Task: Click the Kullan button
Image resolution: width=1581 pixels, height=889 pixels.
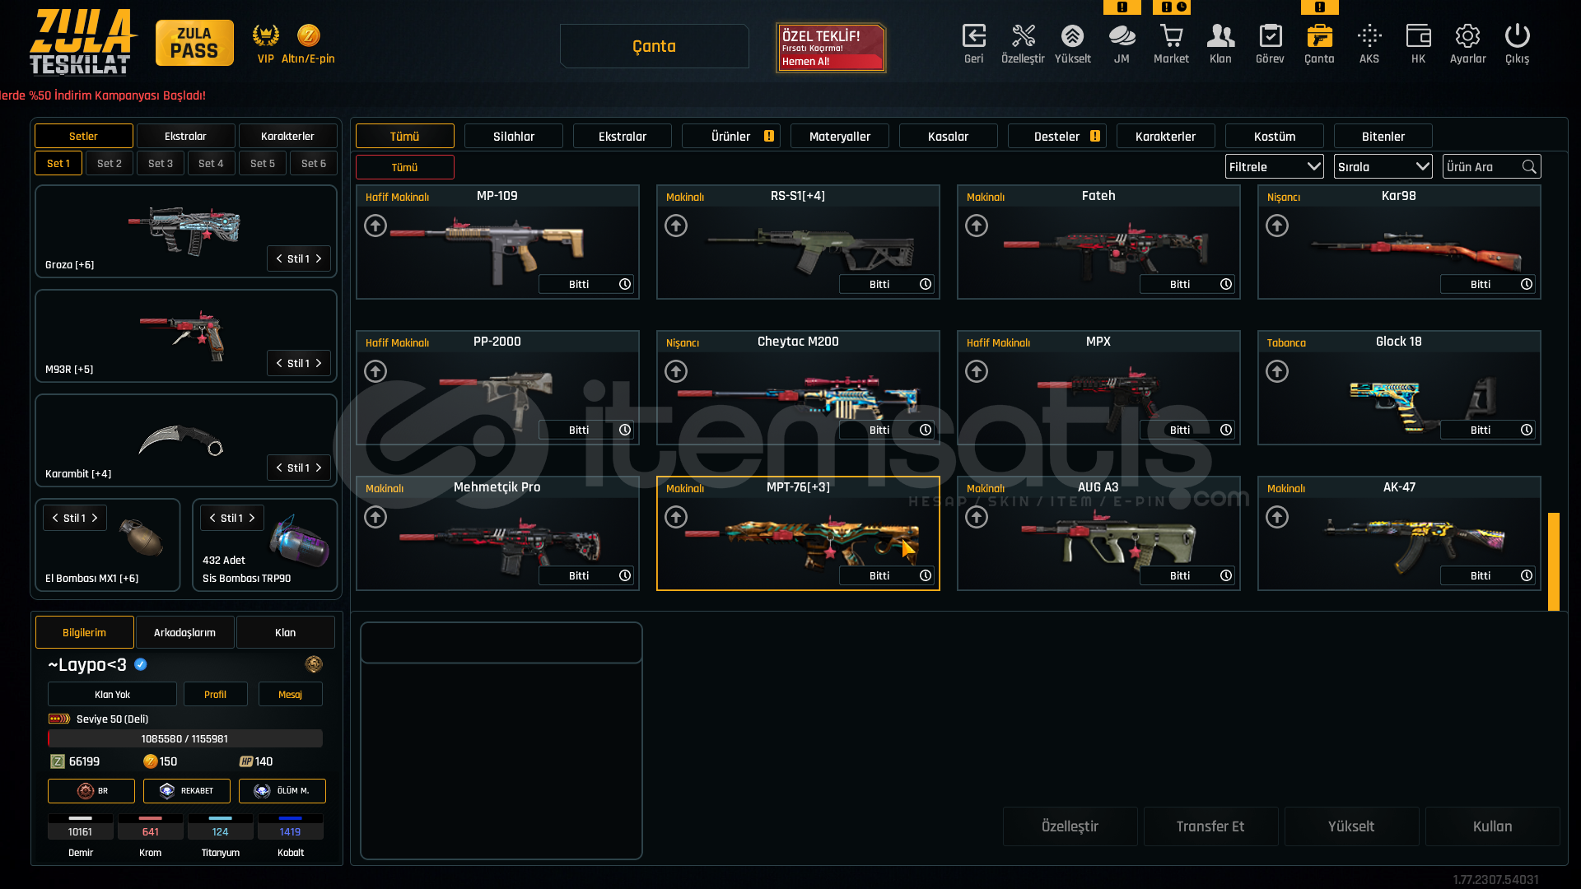Action: [x=1492, y=826]
